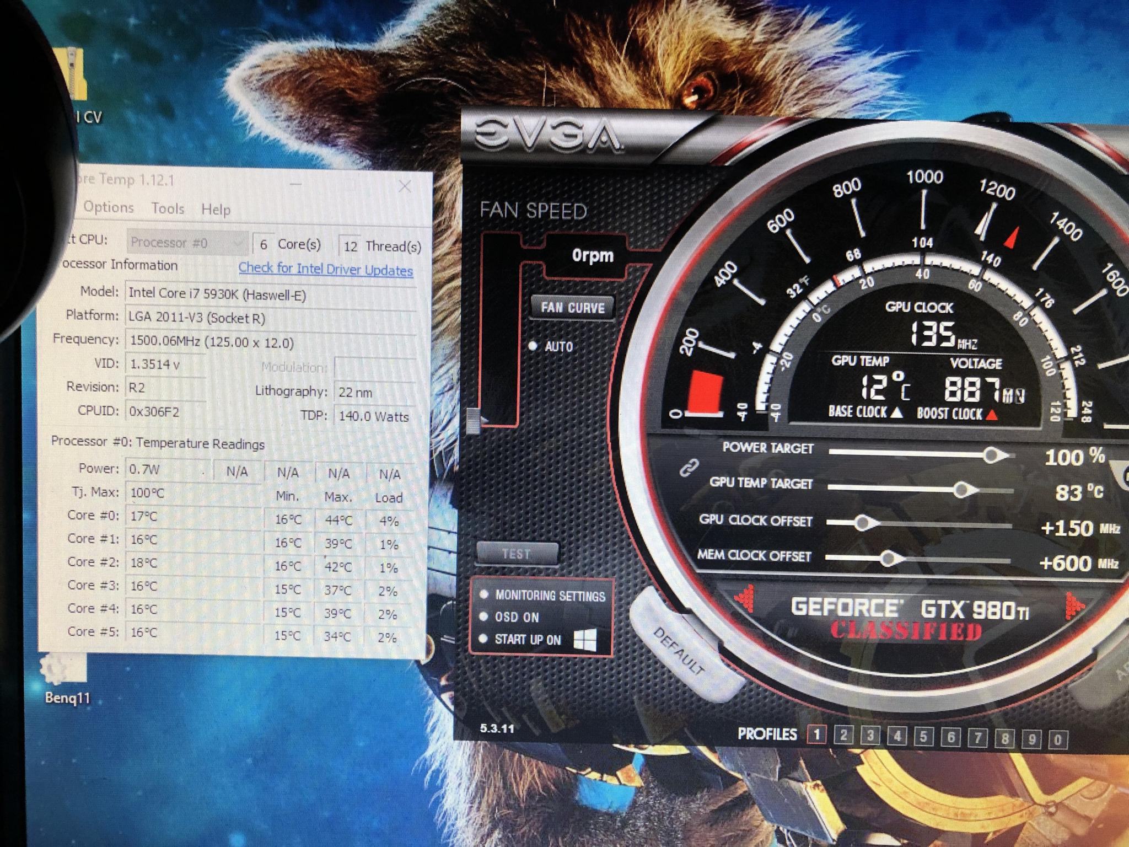Click the Core #0 load 4%
1129x847 pixels.
(x=389, y=521)
